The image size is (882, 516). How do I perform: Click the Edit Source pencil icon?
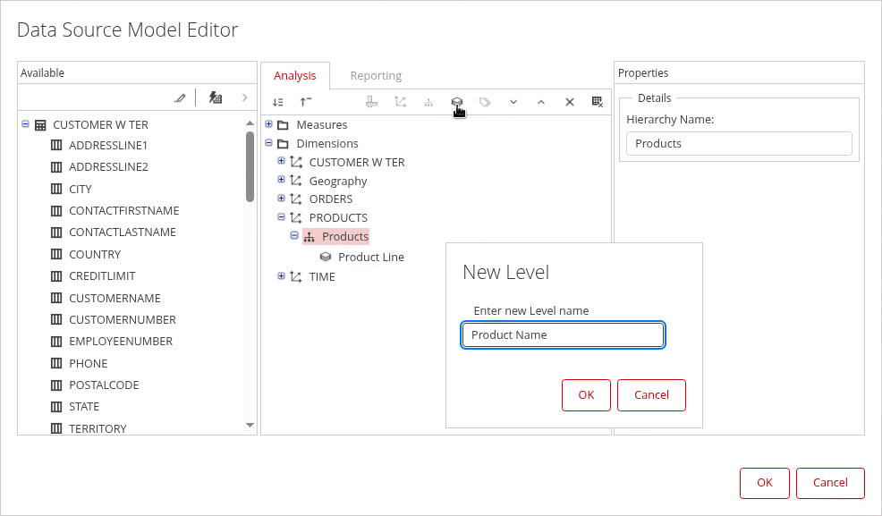[180, 97]
